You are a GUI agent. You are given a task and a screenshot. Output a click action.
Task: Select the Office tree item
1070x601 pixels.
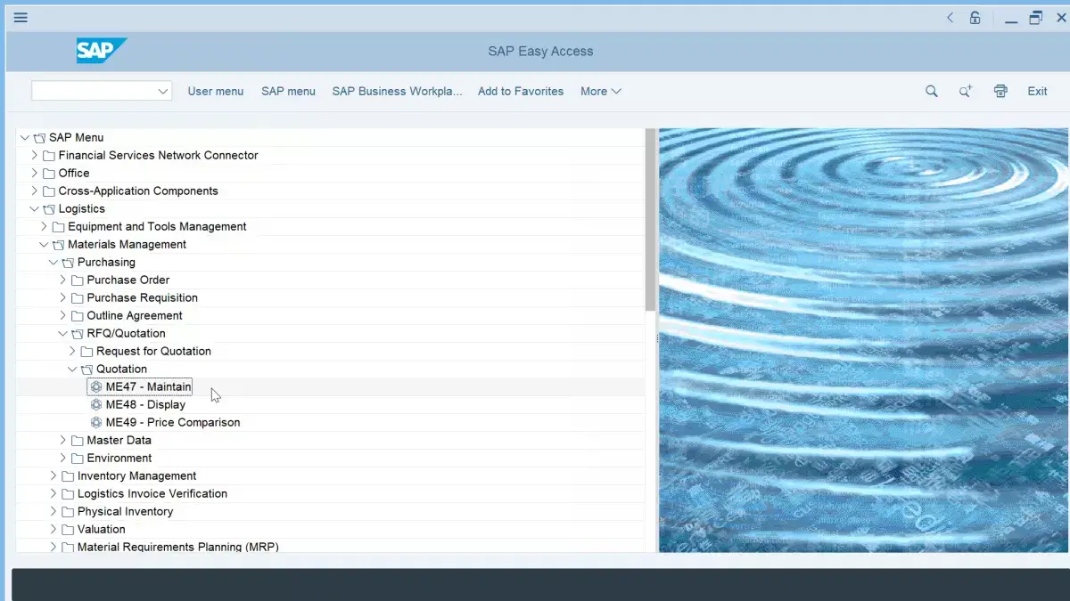74,173
